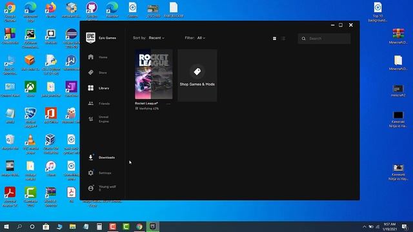
Task: Select the OneNote desktop shortcut
Action: coord(72,89)
